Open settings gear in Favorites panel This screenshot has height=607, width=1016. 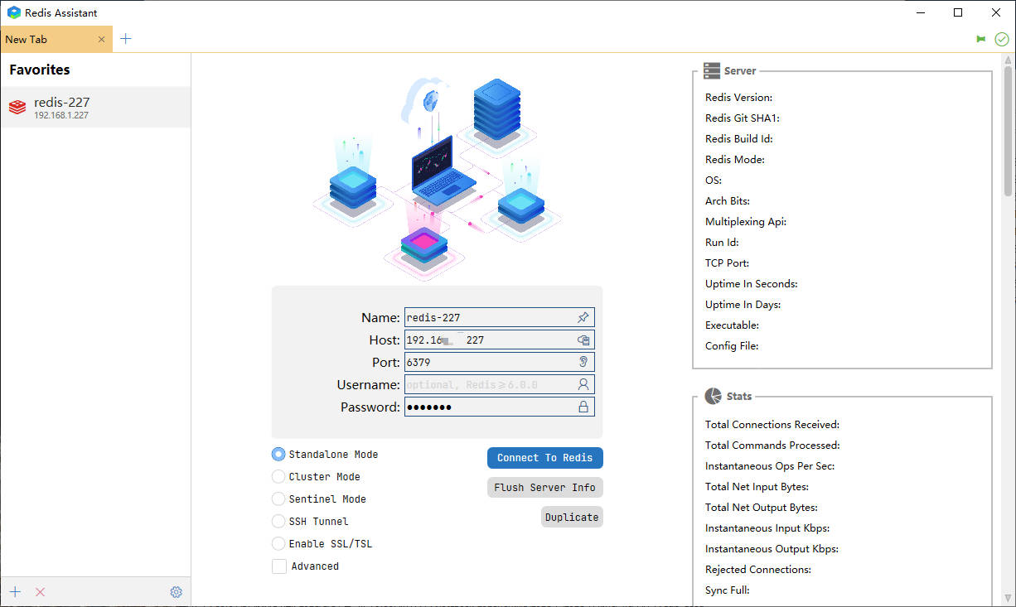[176, 592]
